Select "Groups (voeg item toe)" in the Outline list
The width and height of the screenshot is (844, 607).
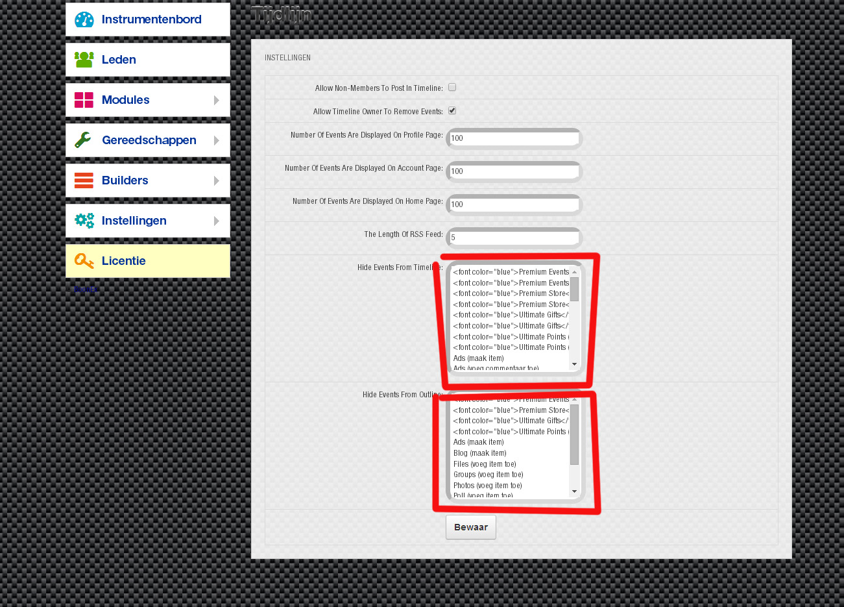pos(488,475)
